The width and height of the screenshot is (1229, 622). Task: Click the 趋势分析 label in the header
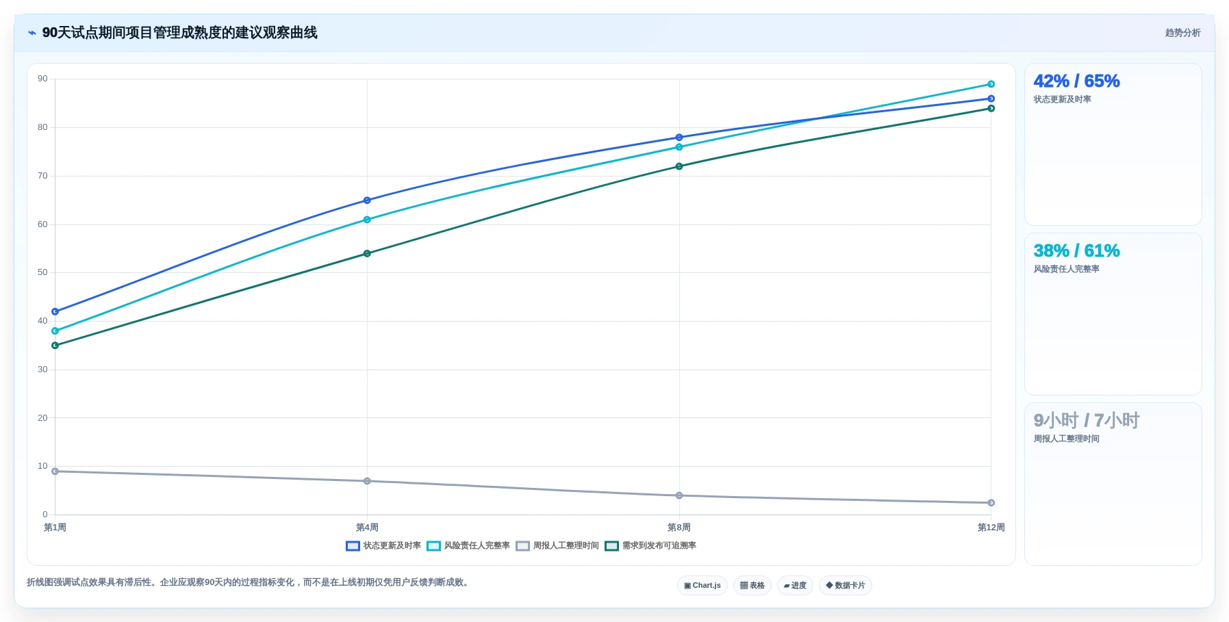(1182, 33)
